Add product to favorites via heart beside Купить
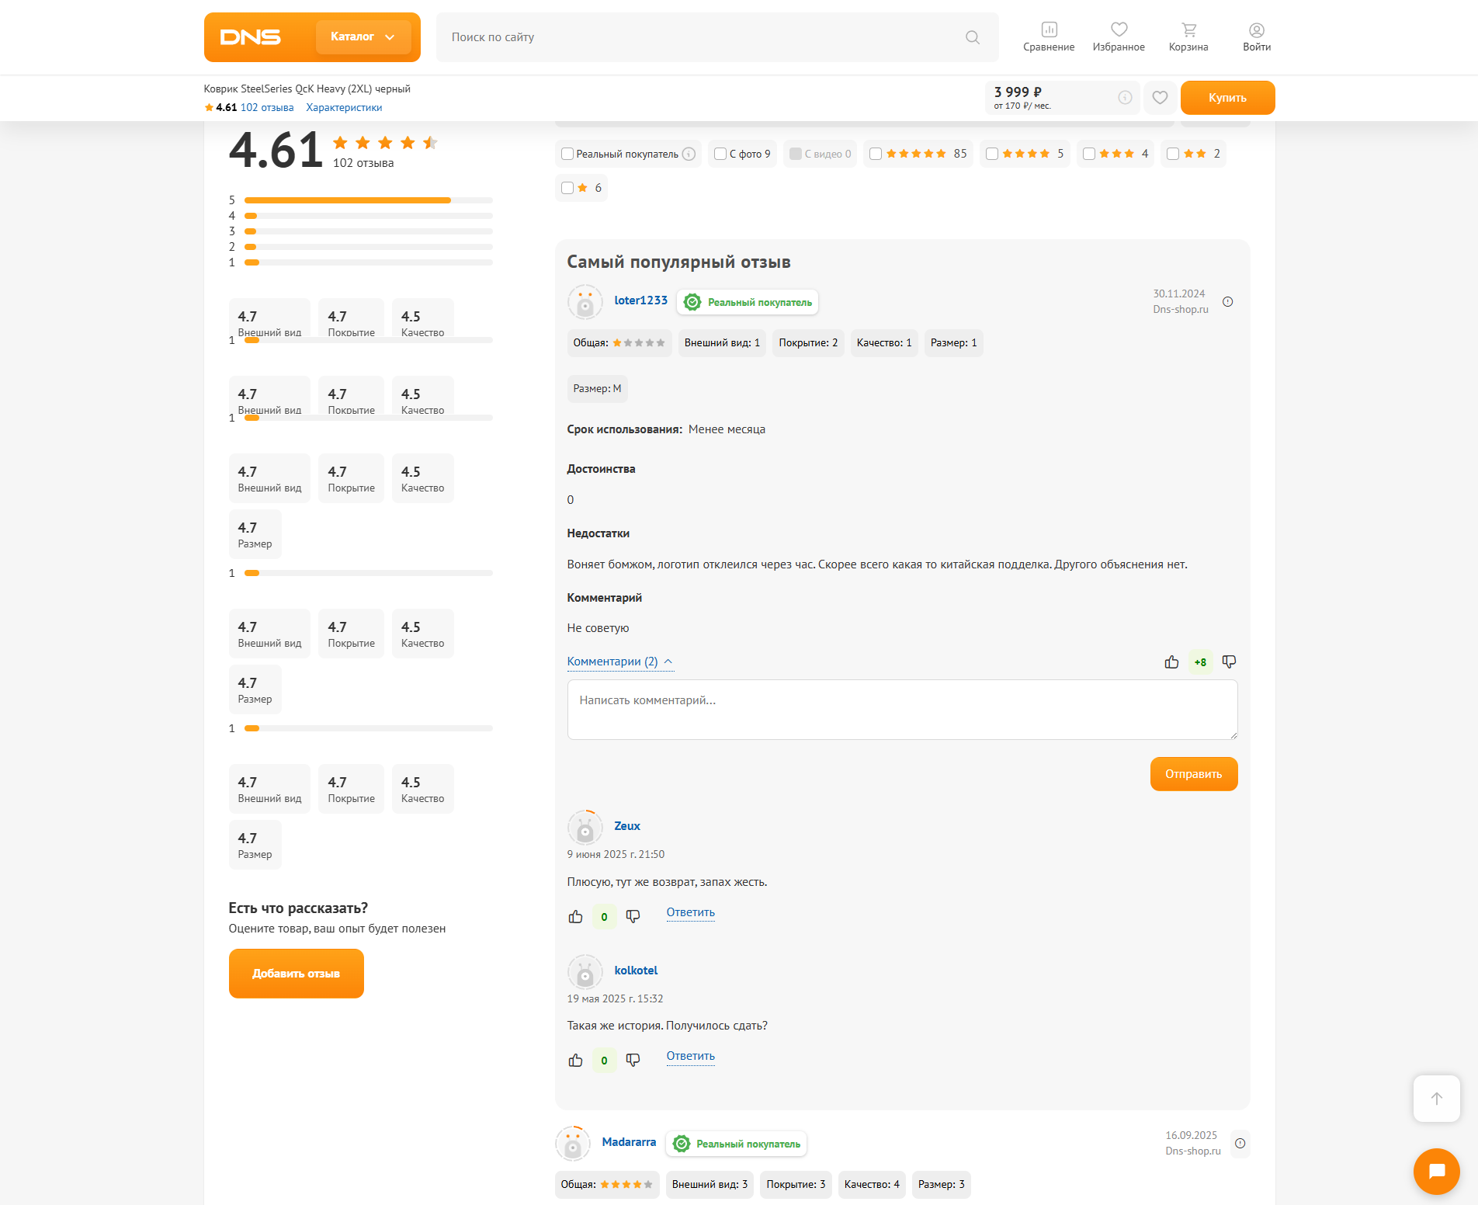 [x=1160, y=98]
